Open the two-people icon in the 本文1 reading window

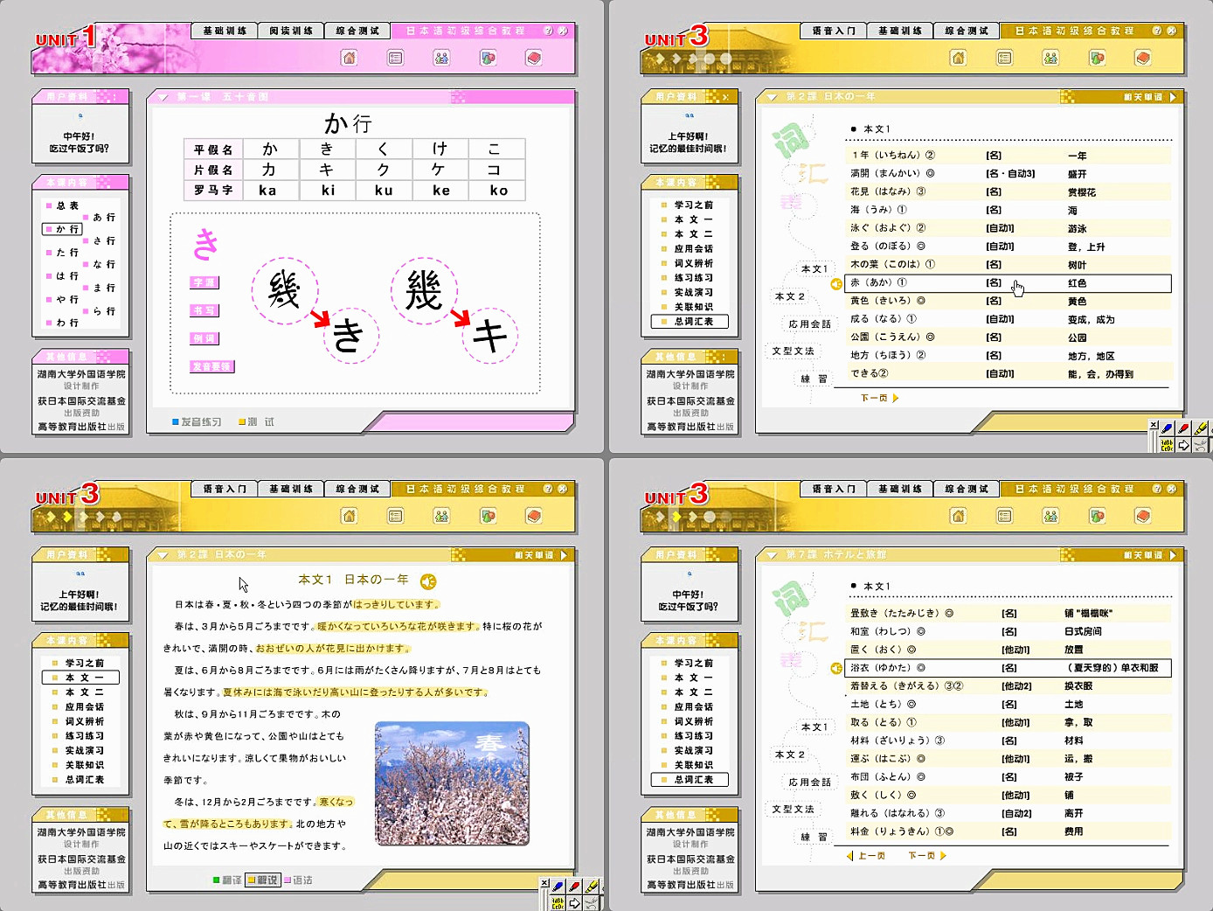pyautogui.click(x=442, y=516)
